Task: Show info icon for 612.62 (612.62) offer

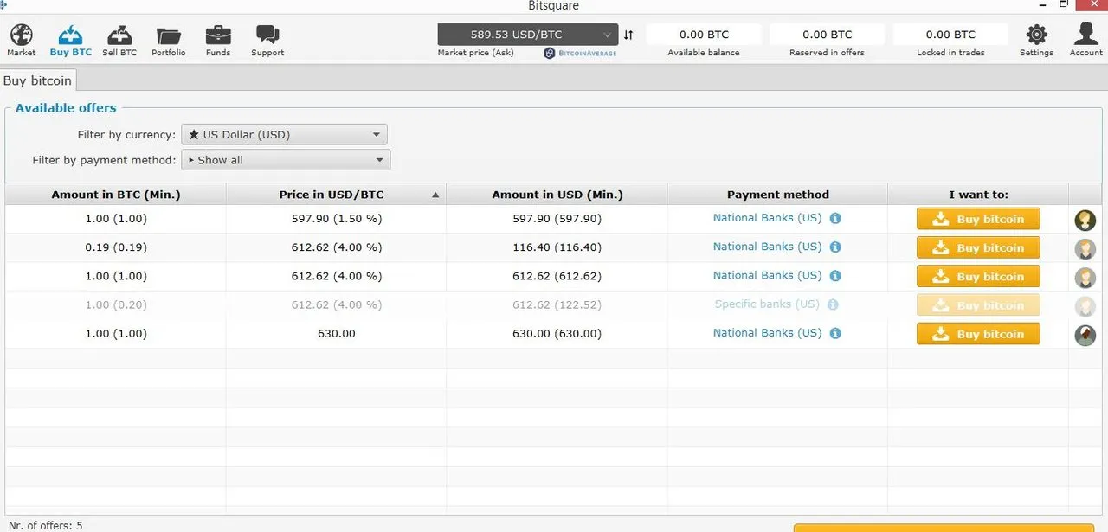Action: click(x=835, y=276)
